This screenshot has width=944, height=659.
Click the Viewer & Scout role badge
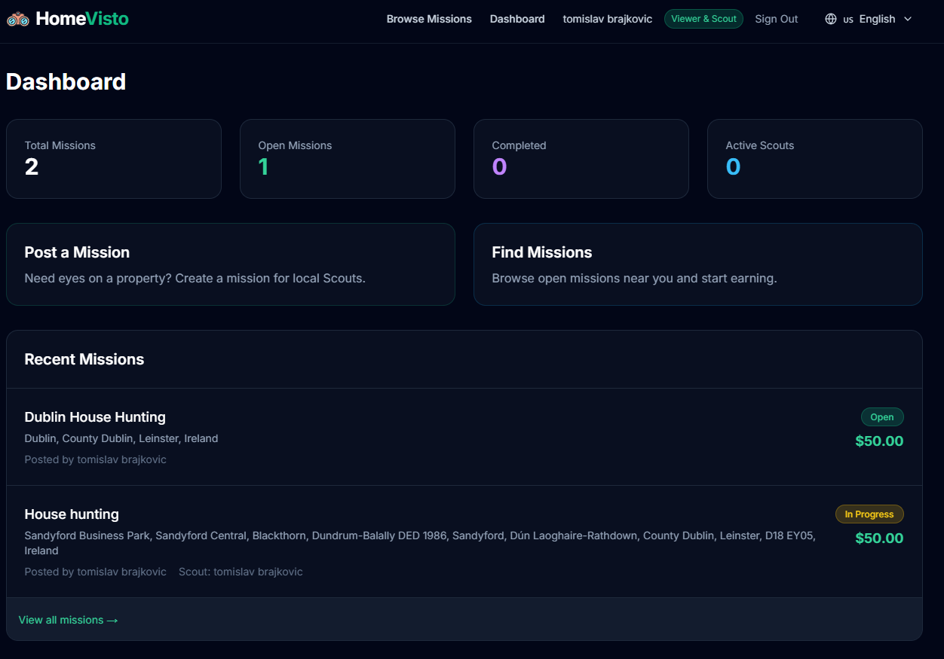pos(703,18)
